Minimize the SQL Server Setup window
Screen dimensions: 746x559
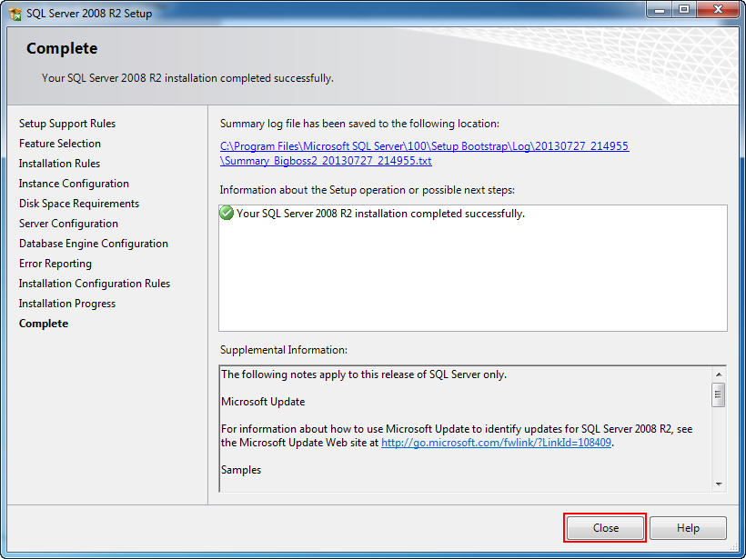[659, 10]
